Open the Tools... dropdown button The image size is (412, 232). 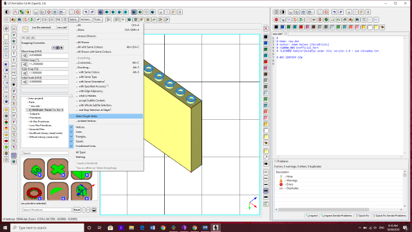click(98, 20)
